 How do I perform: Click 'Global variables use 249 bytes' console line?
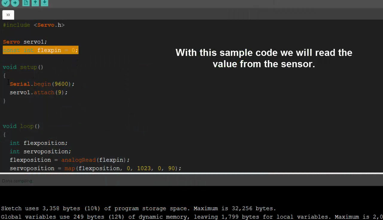[192, 217]
